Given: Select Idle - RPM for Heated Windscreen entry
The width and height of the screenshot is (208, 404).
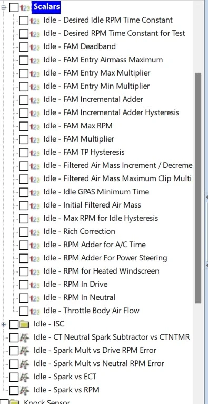Looking at the screenshot, I should click(x=101, y=271).
